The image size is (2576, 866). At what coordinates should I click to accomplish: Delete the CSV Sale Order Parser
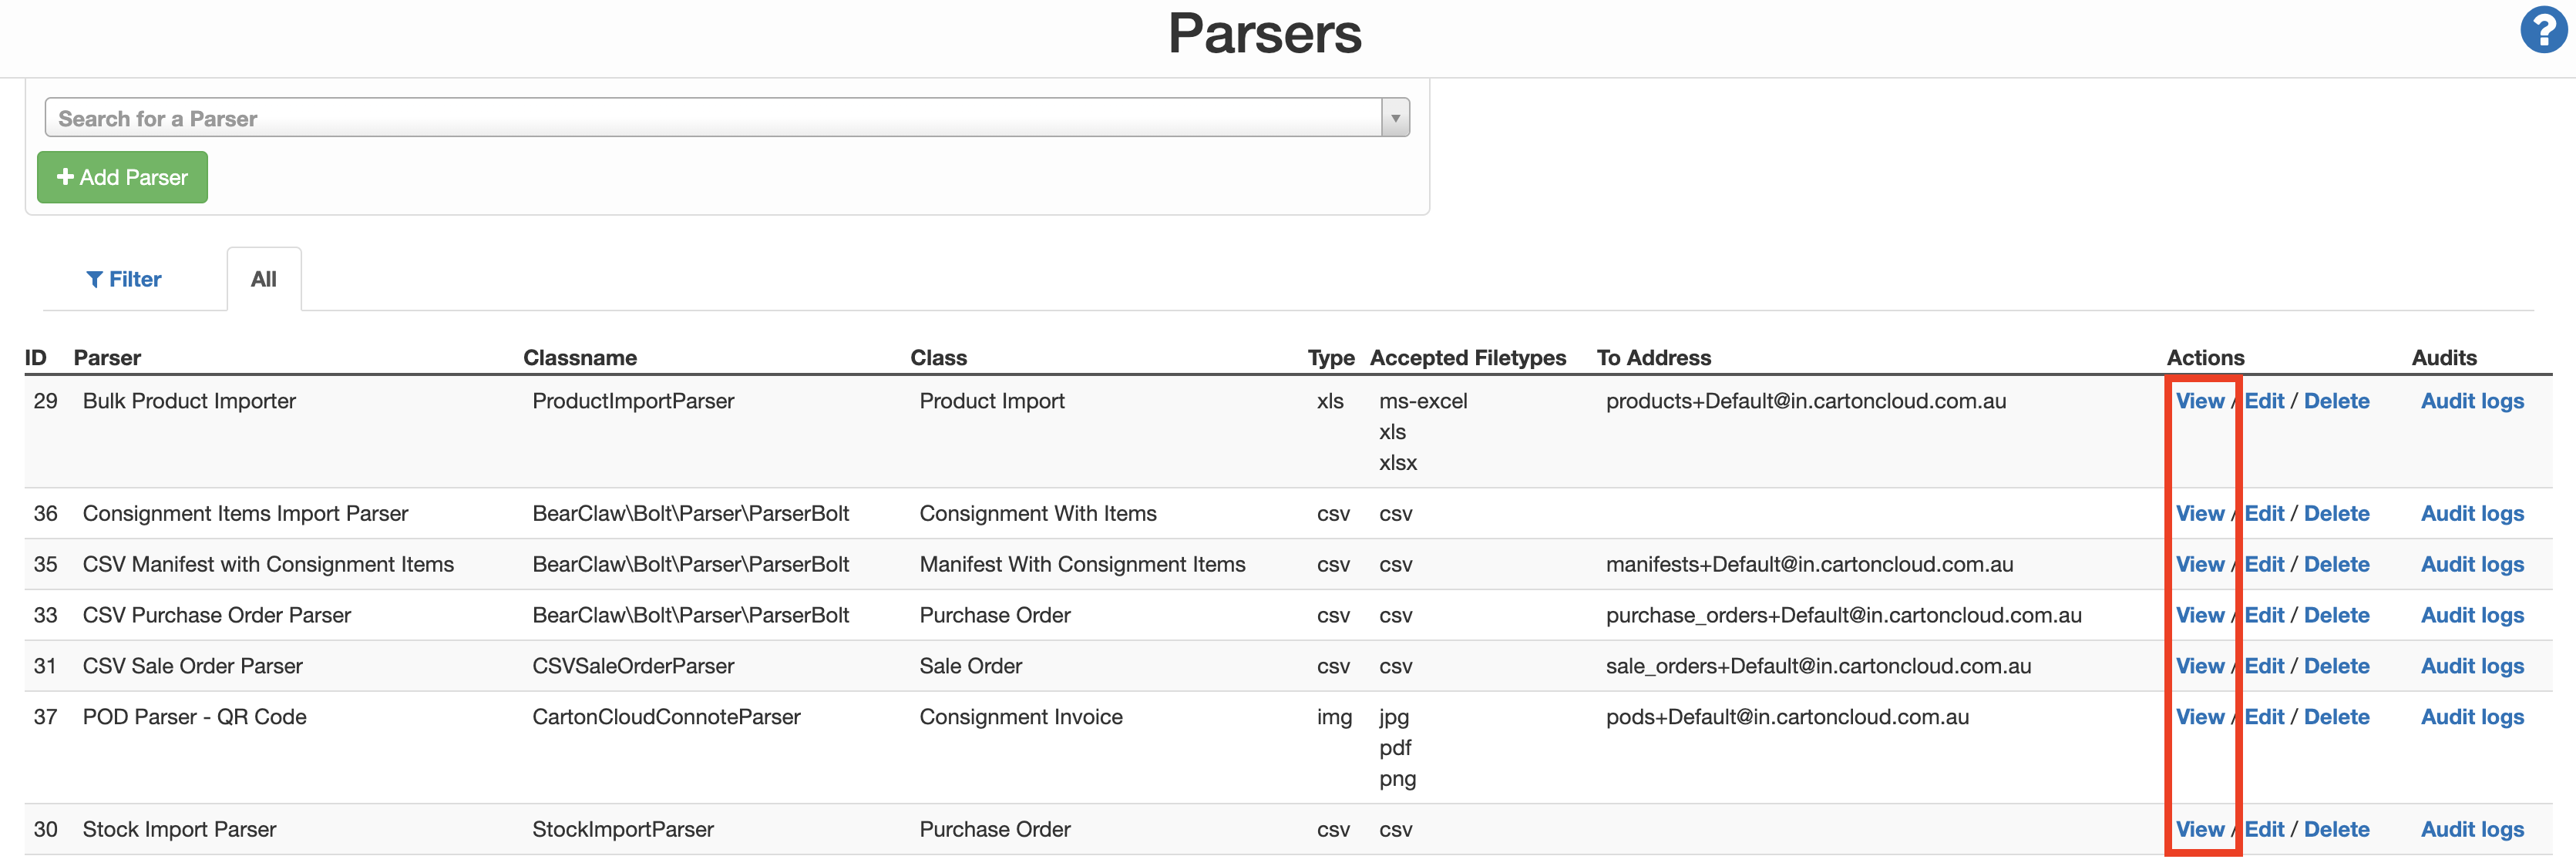(2337, 666)
